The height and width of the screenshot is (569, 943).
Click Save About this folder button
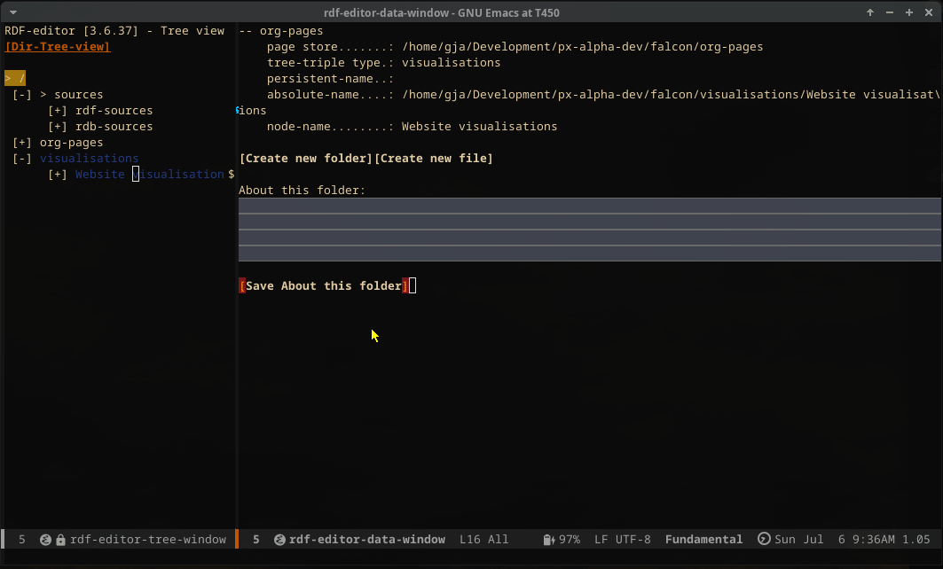point(324,286)
